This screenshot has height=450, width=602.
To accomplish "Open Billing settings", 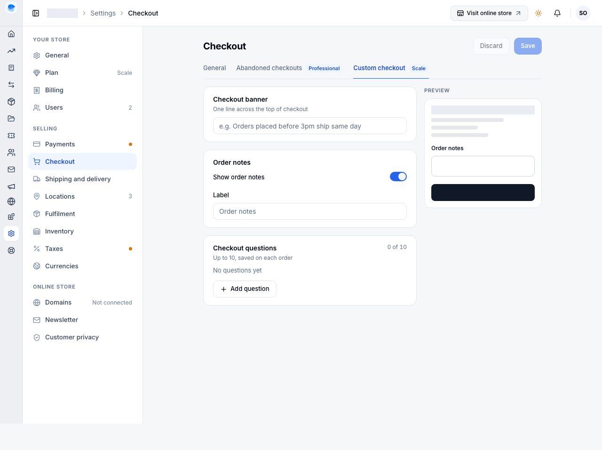I will click(83, 90).
